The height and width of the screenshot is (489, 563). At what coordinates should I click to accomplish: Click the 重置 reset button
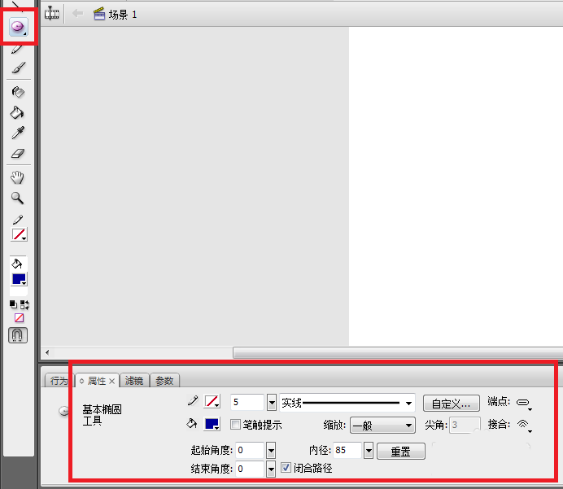pos(401,451)
